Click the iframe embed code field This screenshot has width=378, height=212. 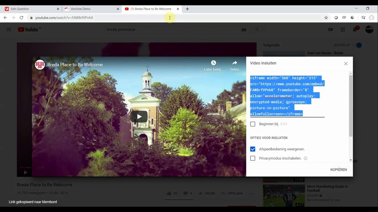click(x=287, y=96)
